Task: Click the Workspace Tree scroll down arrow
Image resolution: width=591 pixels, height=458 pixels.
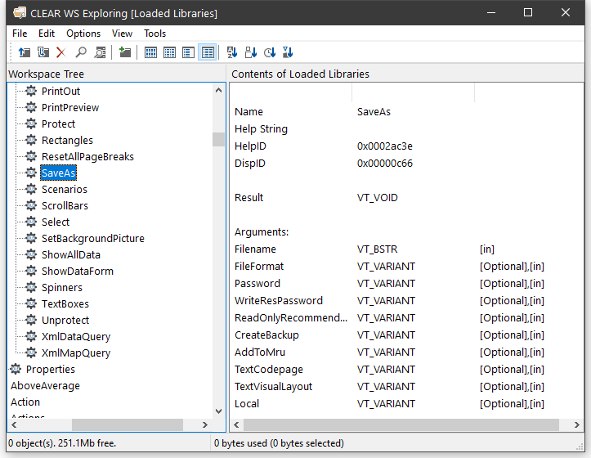Action: coord(218,411)
